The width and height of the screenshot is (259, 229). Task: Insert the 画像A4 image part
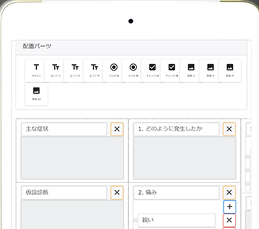(36, 94)
